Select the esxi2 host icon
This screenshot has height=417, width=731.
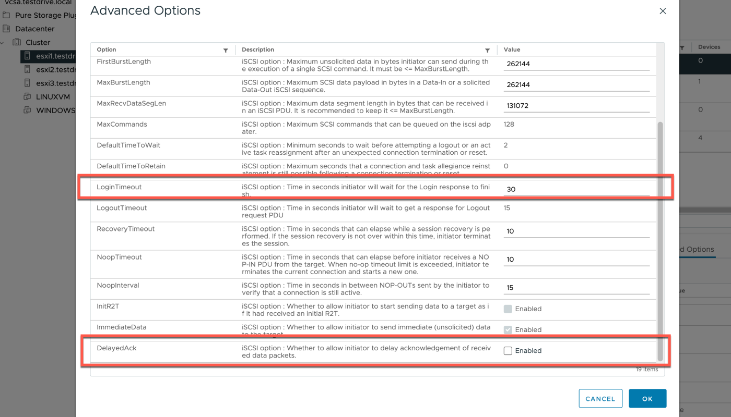click(x=27, y=69)
